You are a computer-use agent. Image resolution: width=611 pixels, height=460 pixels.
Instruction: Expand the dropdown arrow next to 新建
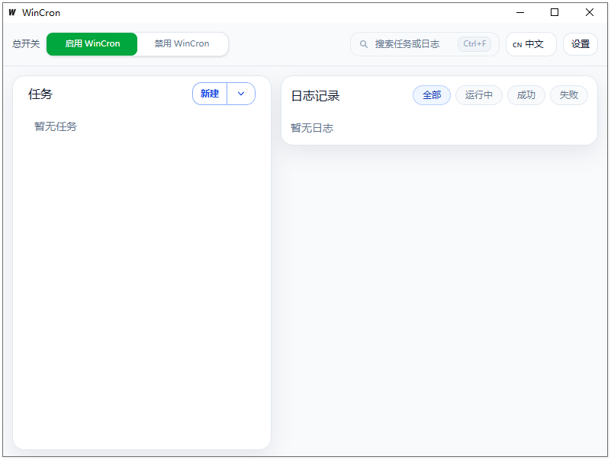coord(241,93)
